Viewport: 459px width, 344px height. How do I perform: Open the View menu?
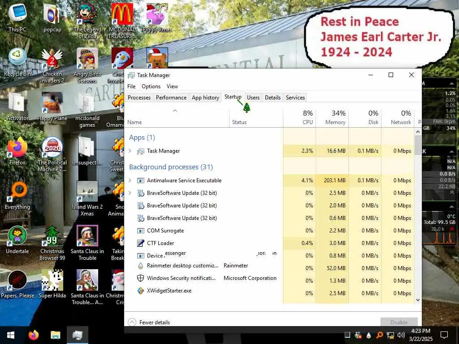pos(172,86)
